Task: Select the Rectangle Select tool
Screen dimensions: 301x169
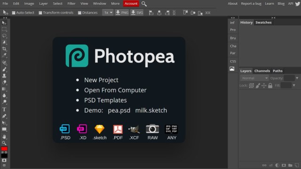Action: (4, 30)
